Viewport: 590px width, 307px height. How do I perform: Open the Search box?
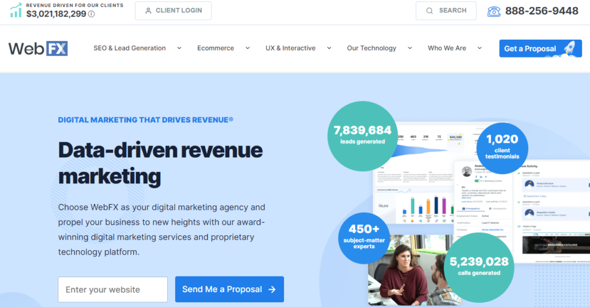(x=446, y=11)
